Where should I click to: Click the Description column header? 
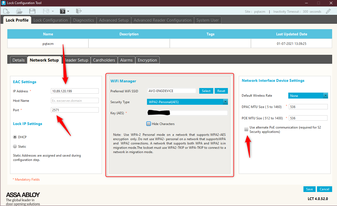(129, 34)
